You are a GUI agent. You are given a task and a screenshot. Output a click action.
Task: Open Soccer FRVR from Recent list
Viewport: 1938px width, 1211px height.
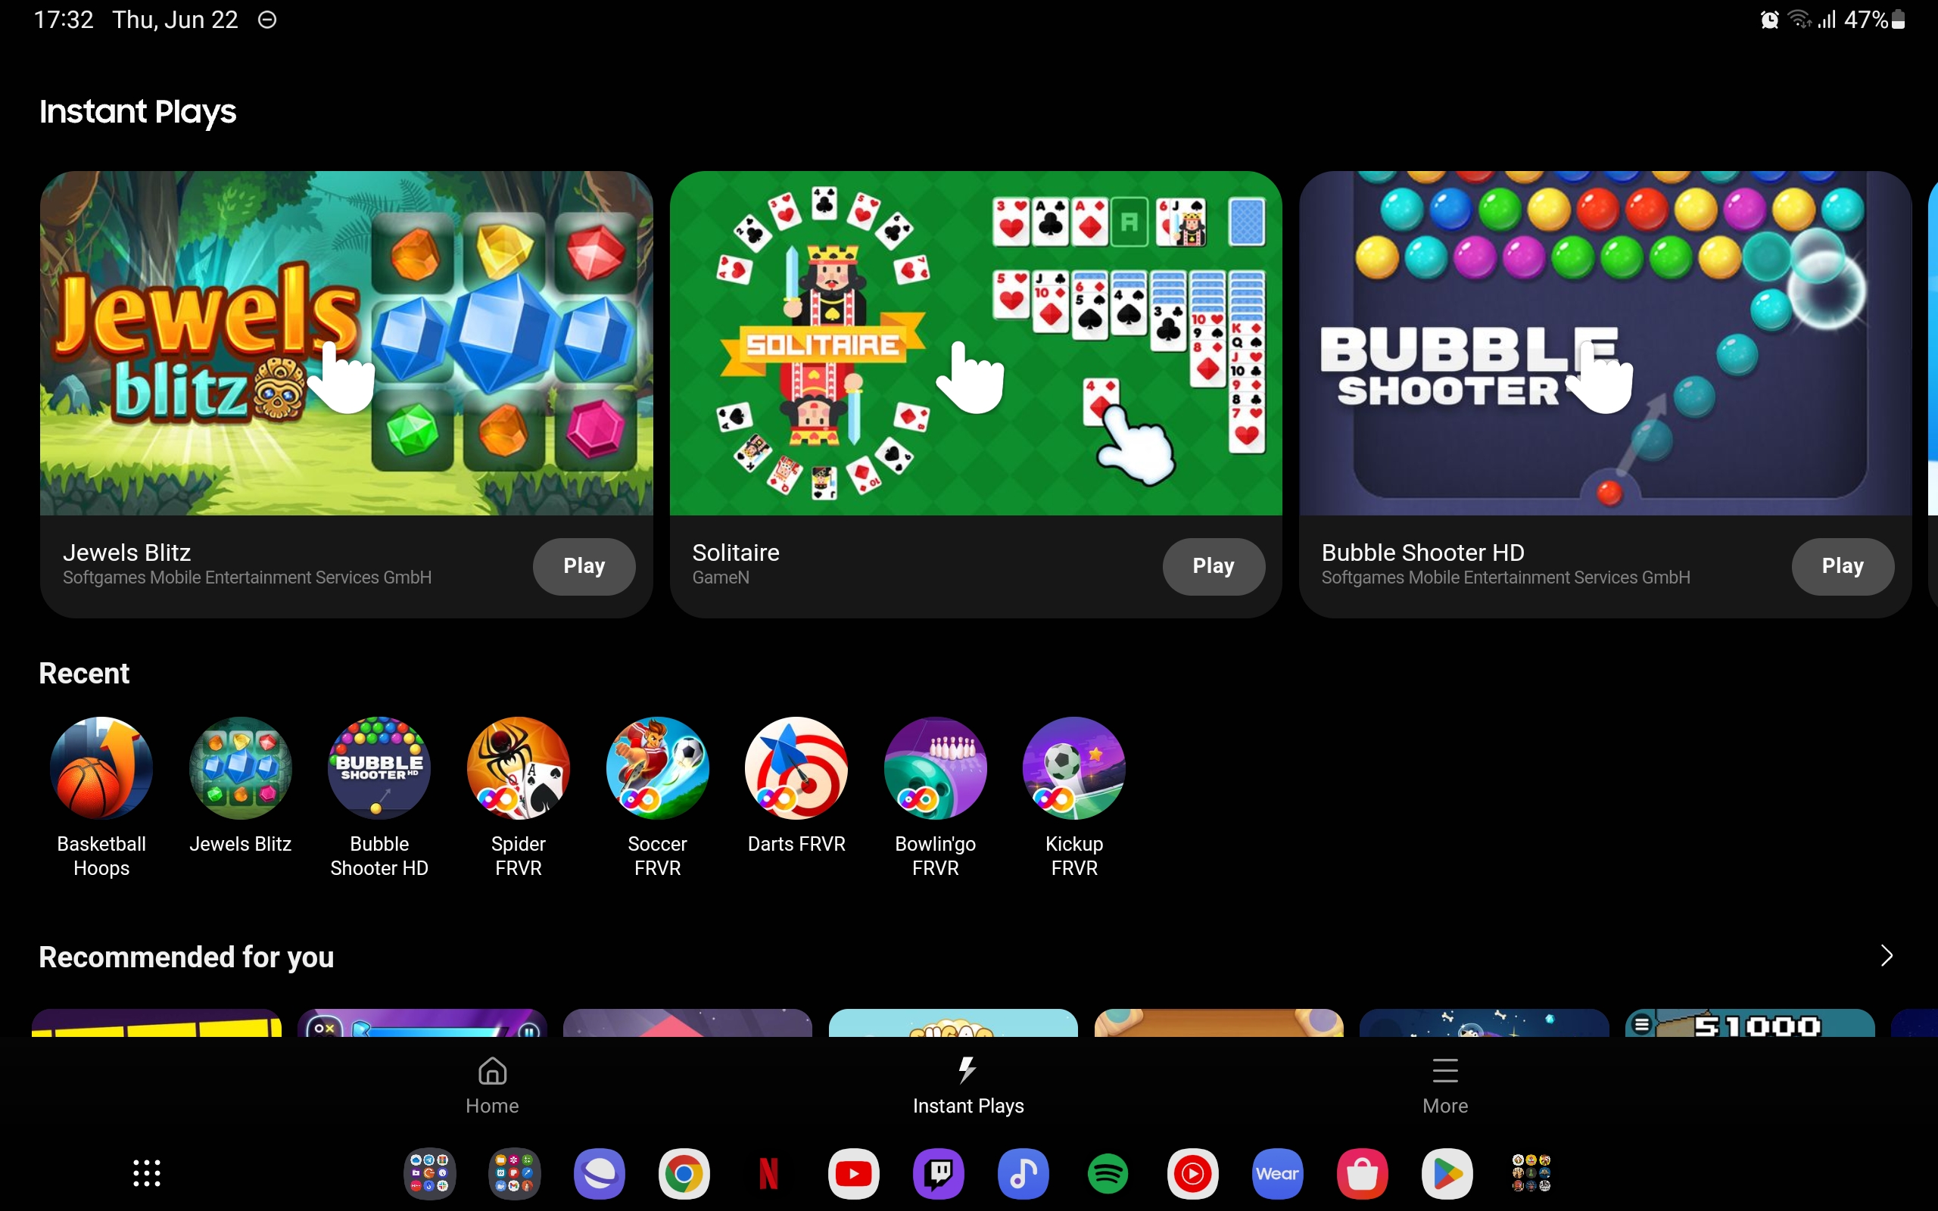(656, 767)
